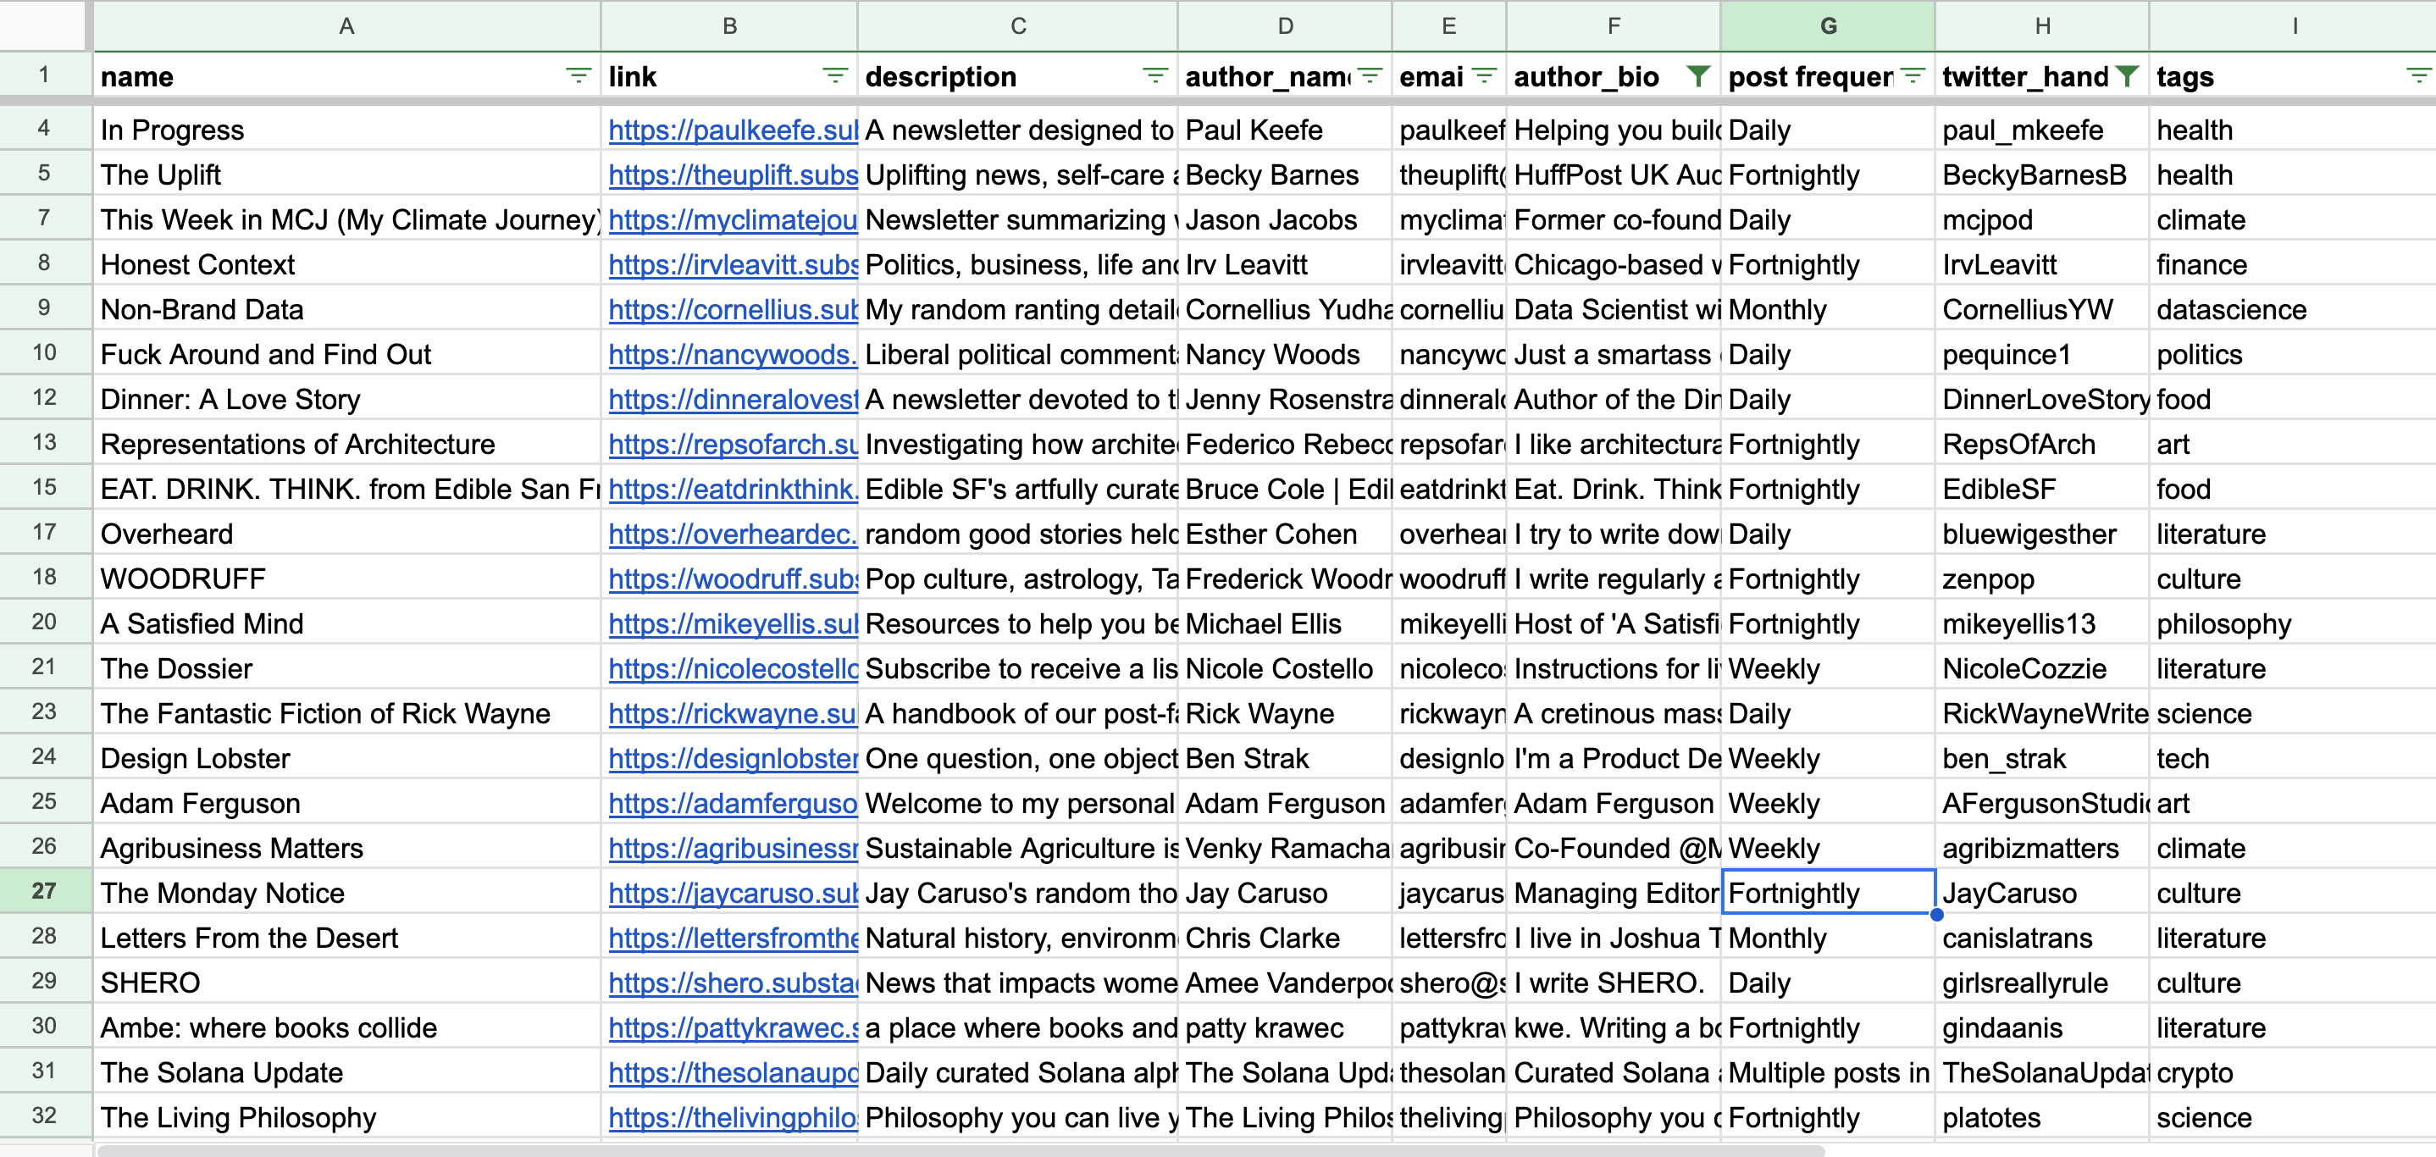Select description 'Pop culture, astrology'

point(1017,578)
